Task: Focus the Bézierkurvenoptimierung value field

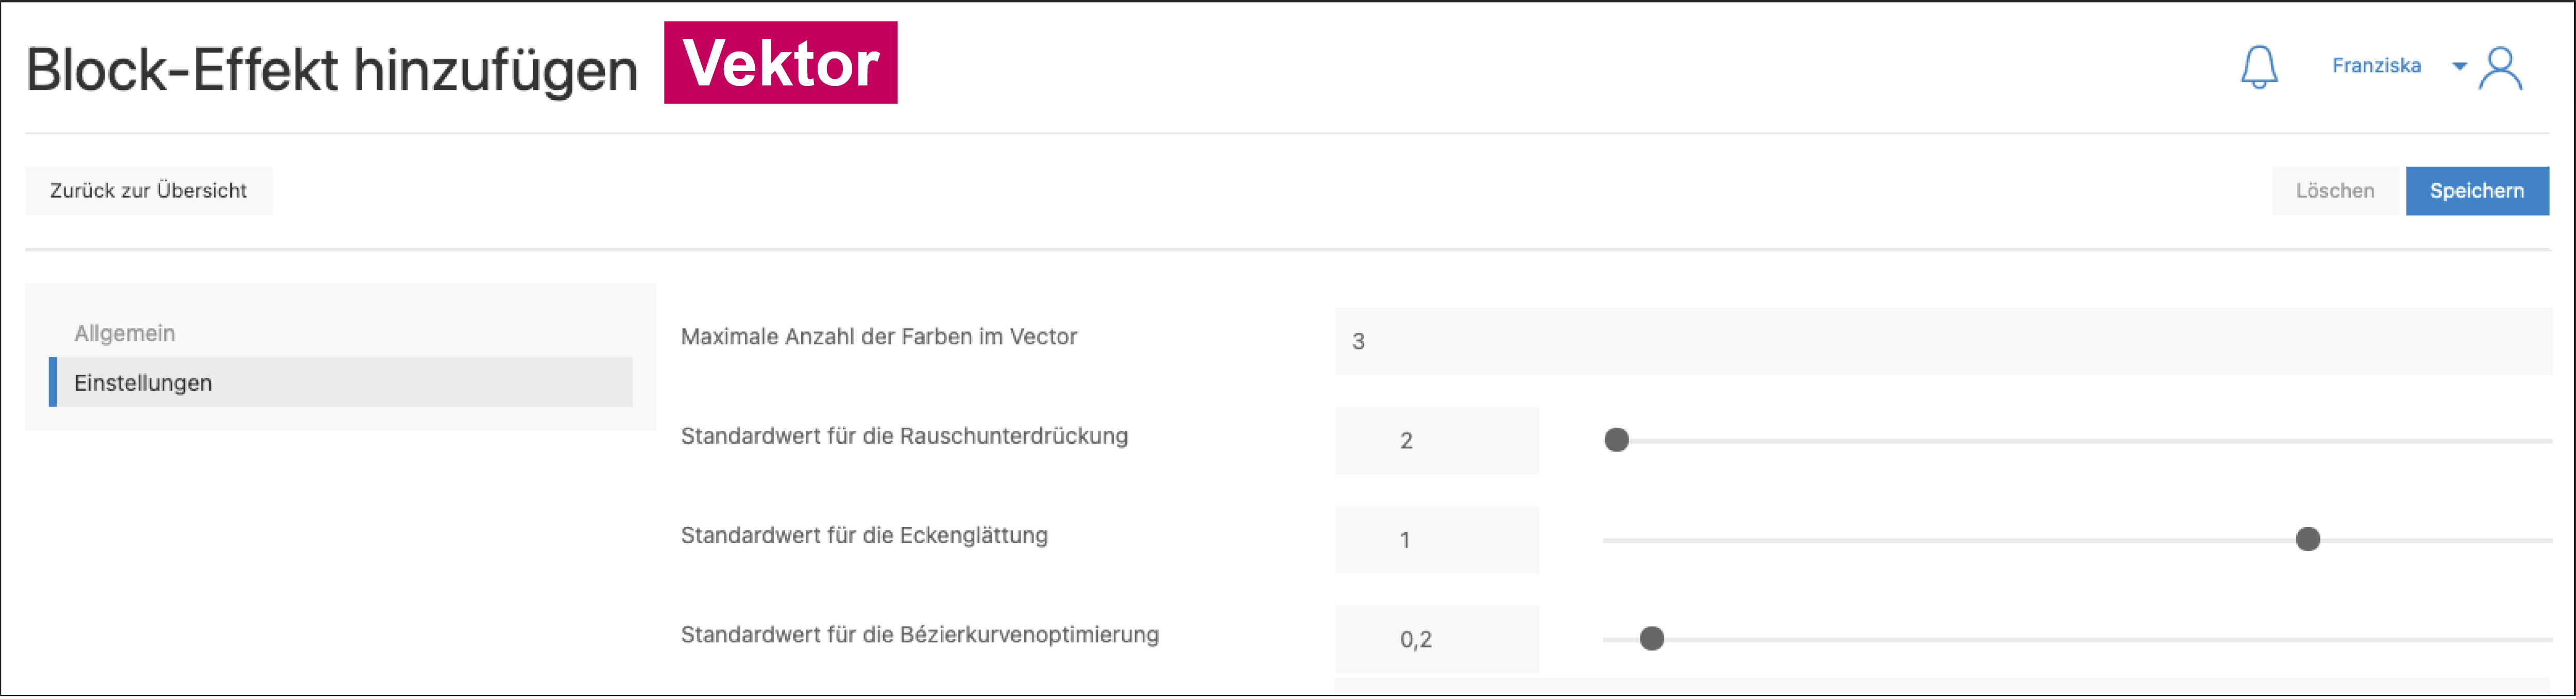Action: click(x=1436, y=639)
